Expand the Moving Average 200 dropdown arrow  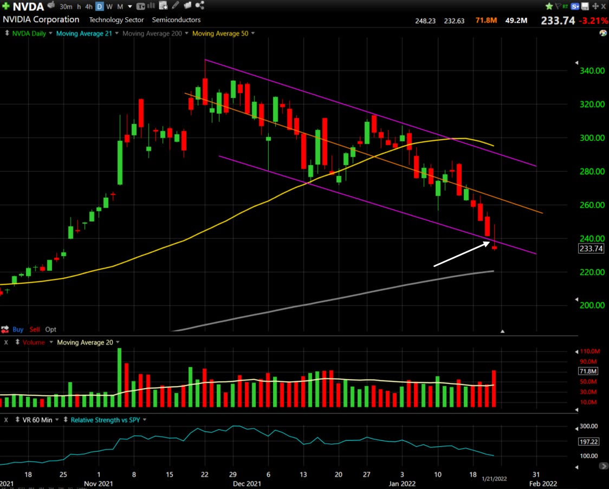[186, 34]
